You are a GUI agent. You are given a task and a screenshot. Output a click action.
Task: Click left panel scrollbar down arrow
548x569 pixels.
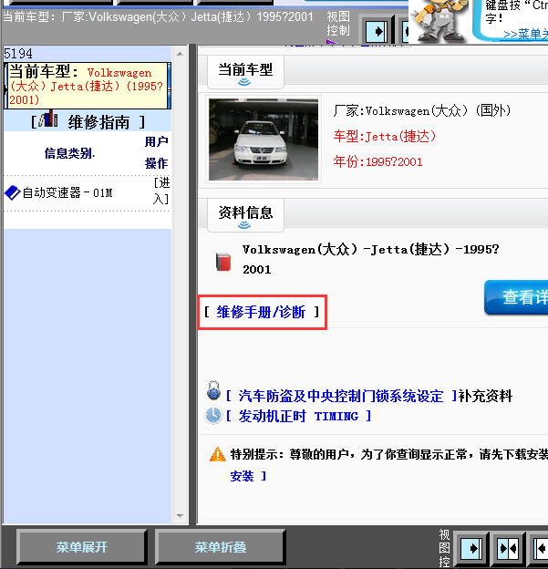coord(180,516)
